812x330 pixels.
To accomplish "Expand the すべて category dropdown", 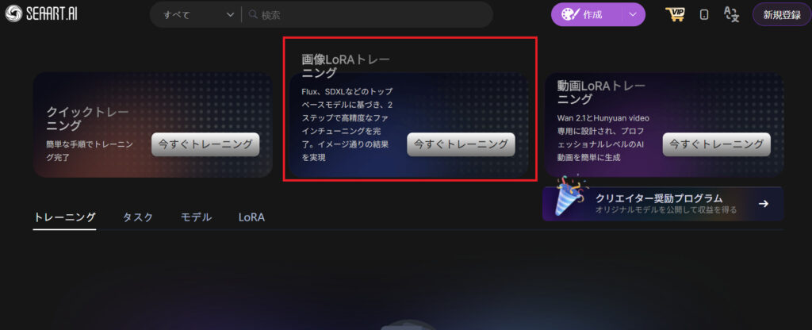I will click(199, 14).
